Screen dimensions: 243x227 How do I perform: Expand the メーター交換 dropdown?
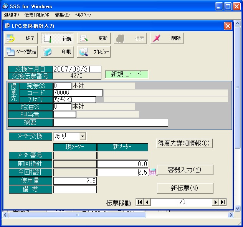tap(82, 136)
